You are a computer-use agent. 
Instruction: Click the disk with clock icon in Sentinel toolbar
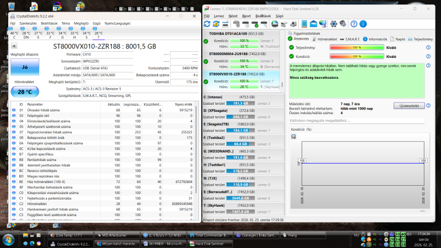[x=246, y=24]
